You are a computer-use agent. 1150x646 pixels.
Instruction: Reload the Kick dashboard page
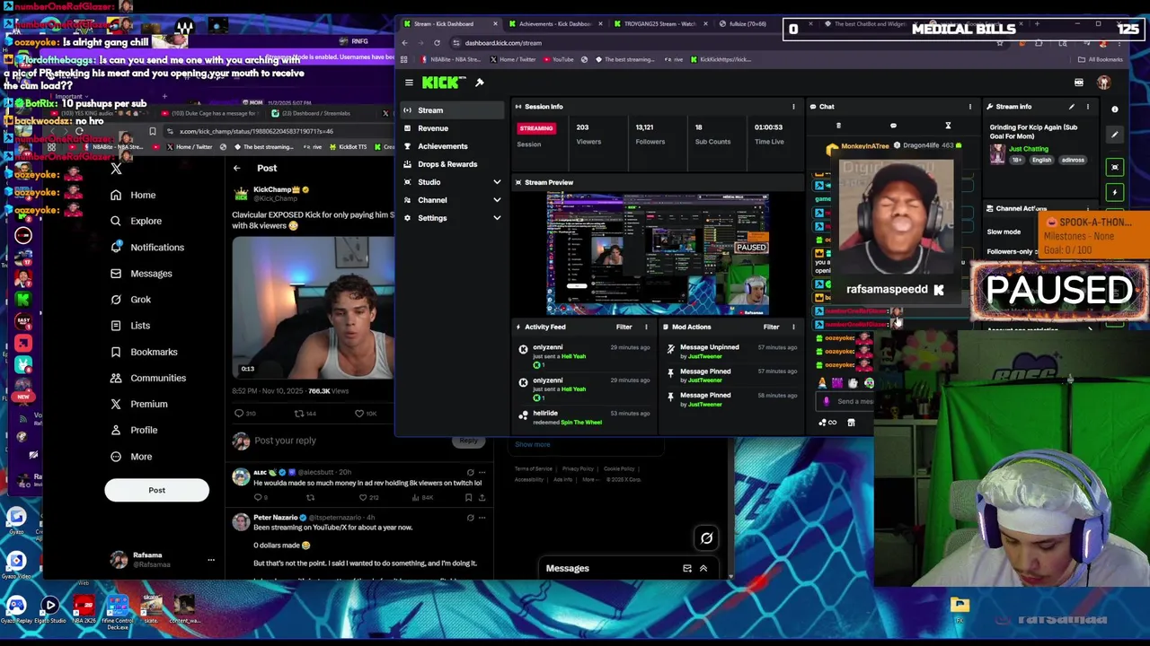[x=437, y=43]
